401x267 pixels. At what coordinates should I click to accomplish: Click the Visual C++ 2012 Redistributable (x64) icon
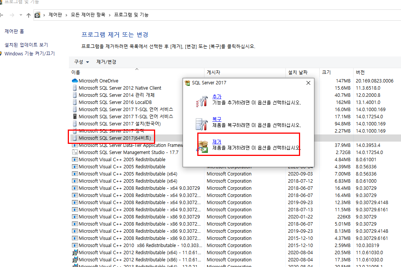point(75,252)
